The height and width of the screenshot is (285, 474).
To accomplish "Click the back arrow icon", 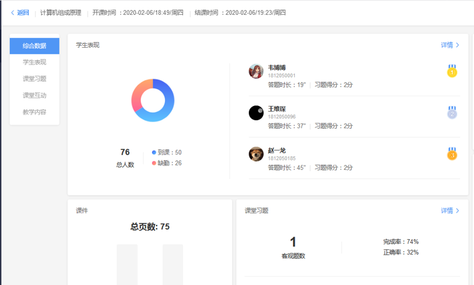I will click(12, 13).
